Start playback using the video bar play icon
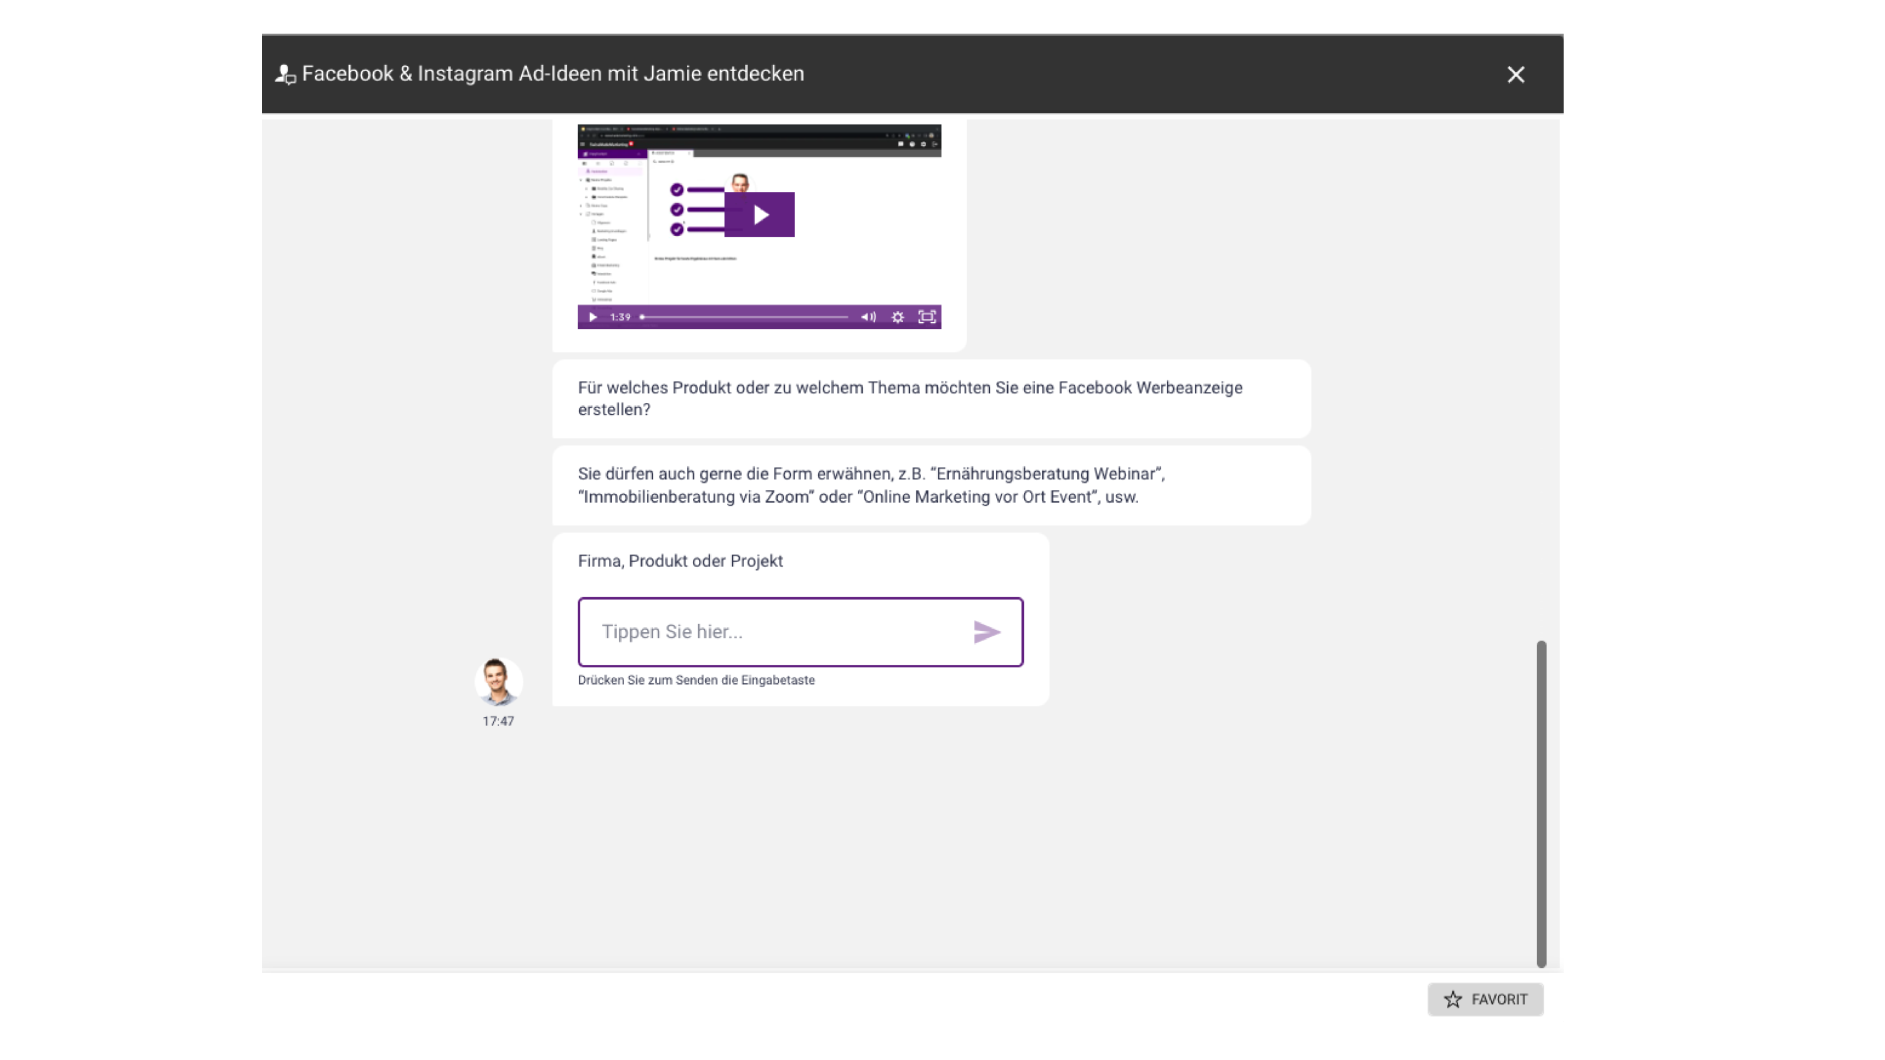Viewport: 1885px width, 1060px height. (x=593, y=317)
